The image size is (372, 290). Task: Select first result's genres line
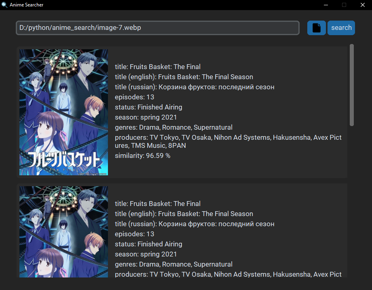click(173, 128)
